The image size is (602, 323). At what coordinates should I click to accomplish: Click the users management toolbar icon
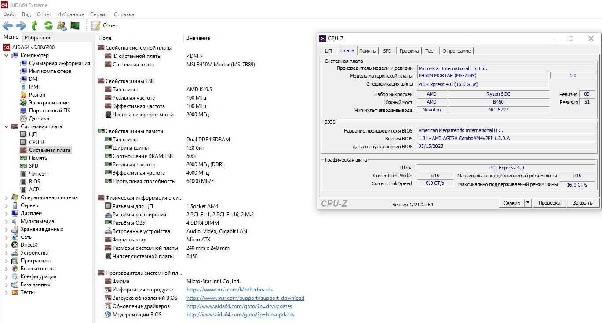pos(62,25)
